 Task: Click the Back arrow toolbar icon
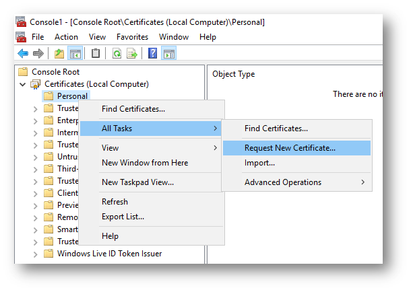[23, 53]
